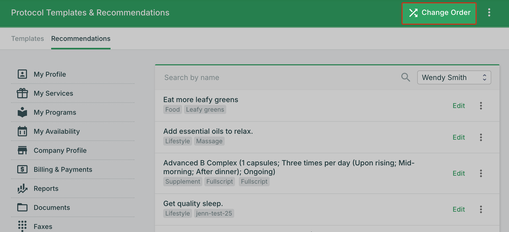
Task: Click the Faxes dialpad icon
Action: [22, 226]
